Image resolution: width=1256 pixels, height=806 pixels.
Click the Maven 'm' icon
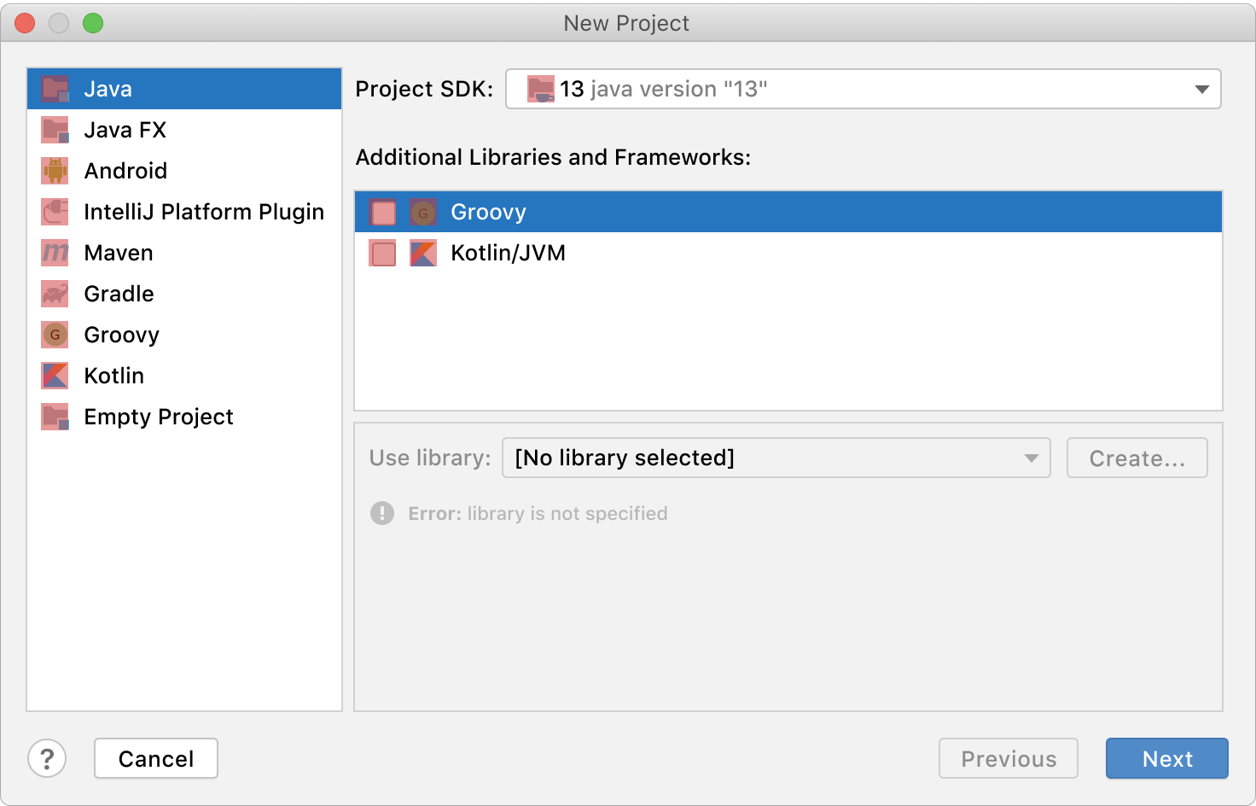[x=55, y=253]
